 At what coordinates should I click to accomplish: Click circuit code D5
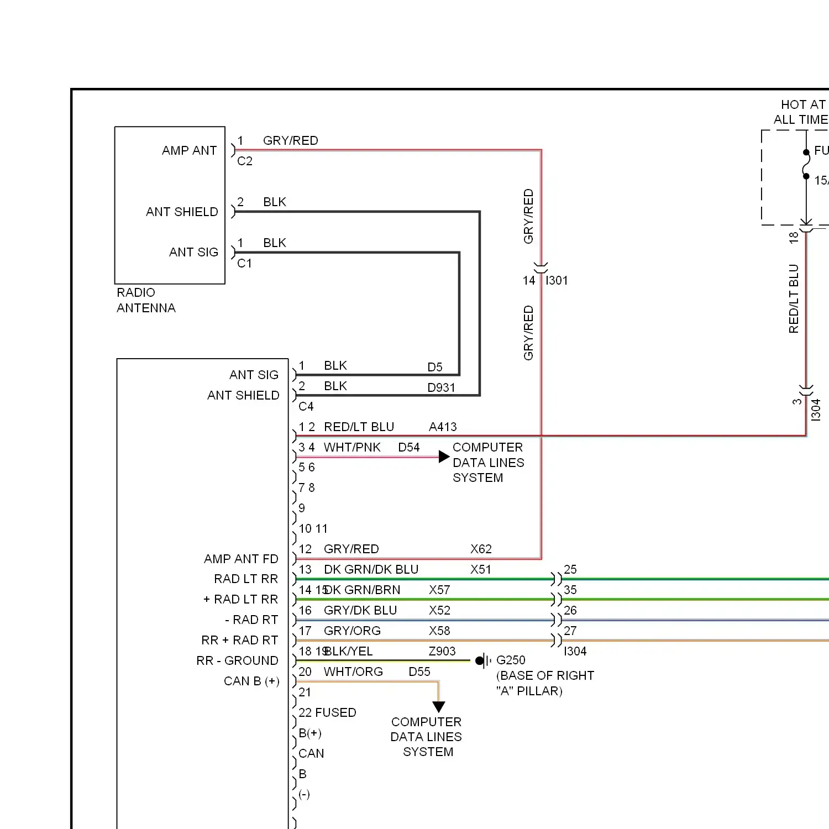point(435,367)
